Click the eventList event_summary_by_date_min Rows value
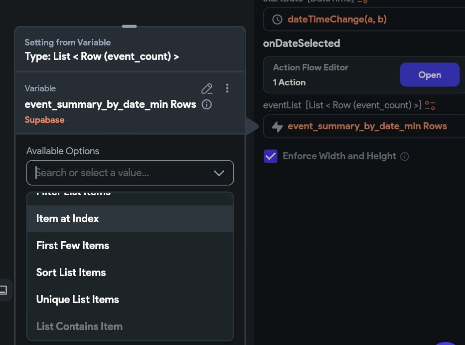This screenshot has width=465, height=345. click(x=367, y=126)
